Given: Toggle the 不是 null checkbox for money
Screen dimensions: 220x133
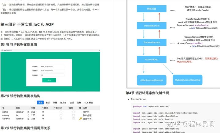Looking at the screenshot, I should click(61, 115).
